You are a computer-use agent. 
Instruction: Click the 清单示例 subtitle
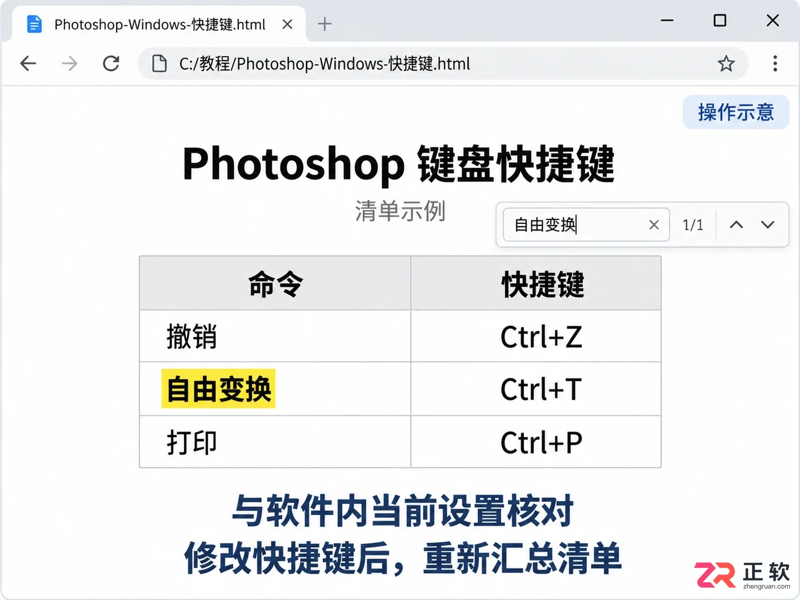[x=400, y=211]
